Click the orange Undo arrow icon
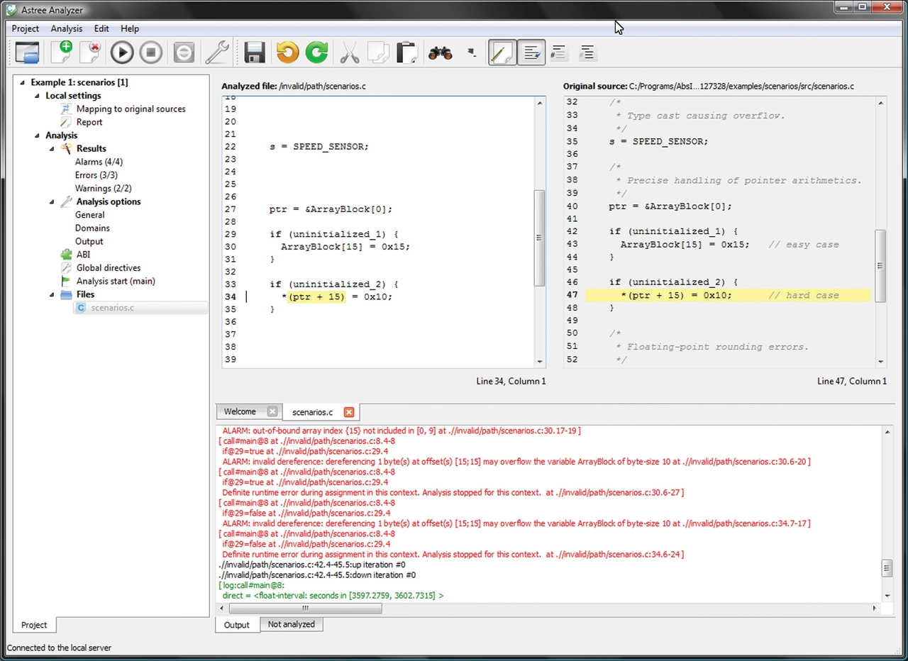Viewport: 908px width, 661px height. [287, 52]
